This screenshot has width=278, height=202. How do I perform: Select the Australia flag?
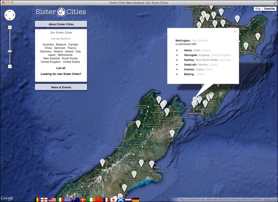pos(76,200)
